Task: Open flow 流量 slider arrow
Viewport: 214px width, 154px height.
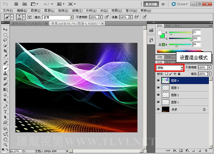Action: pyautogui.click(x=131, y=17)
